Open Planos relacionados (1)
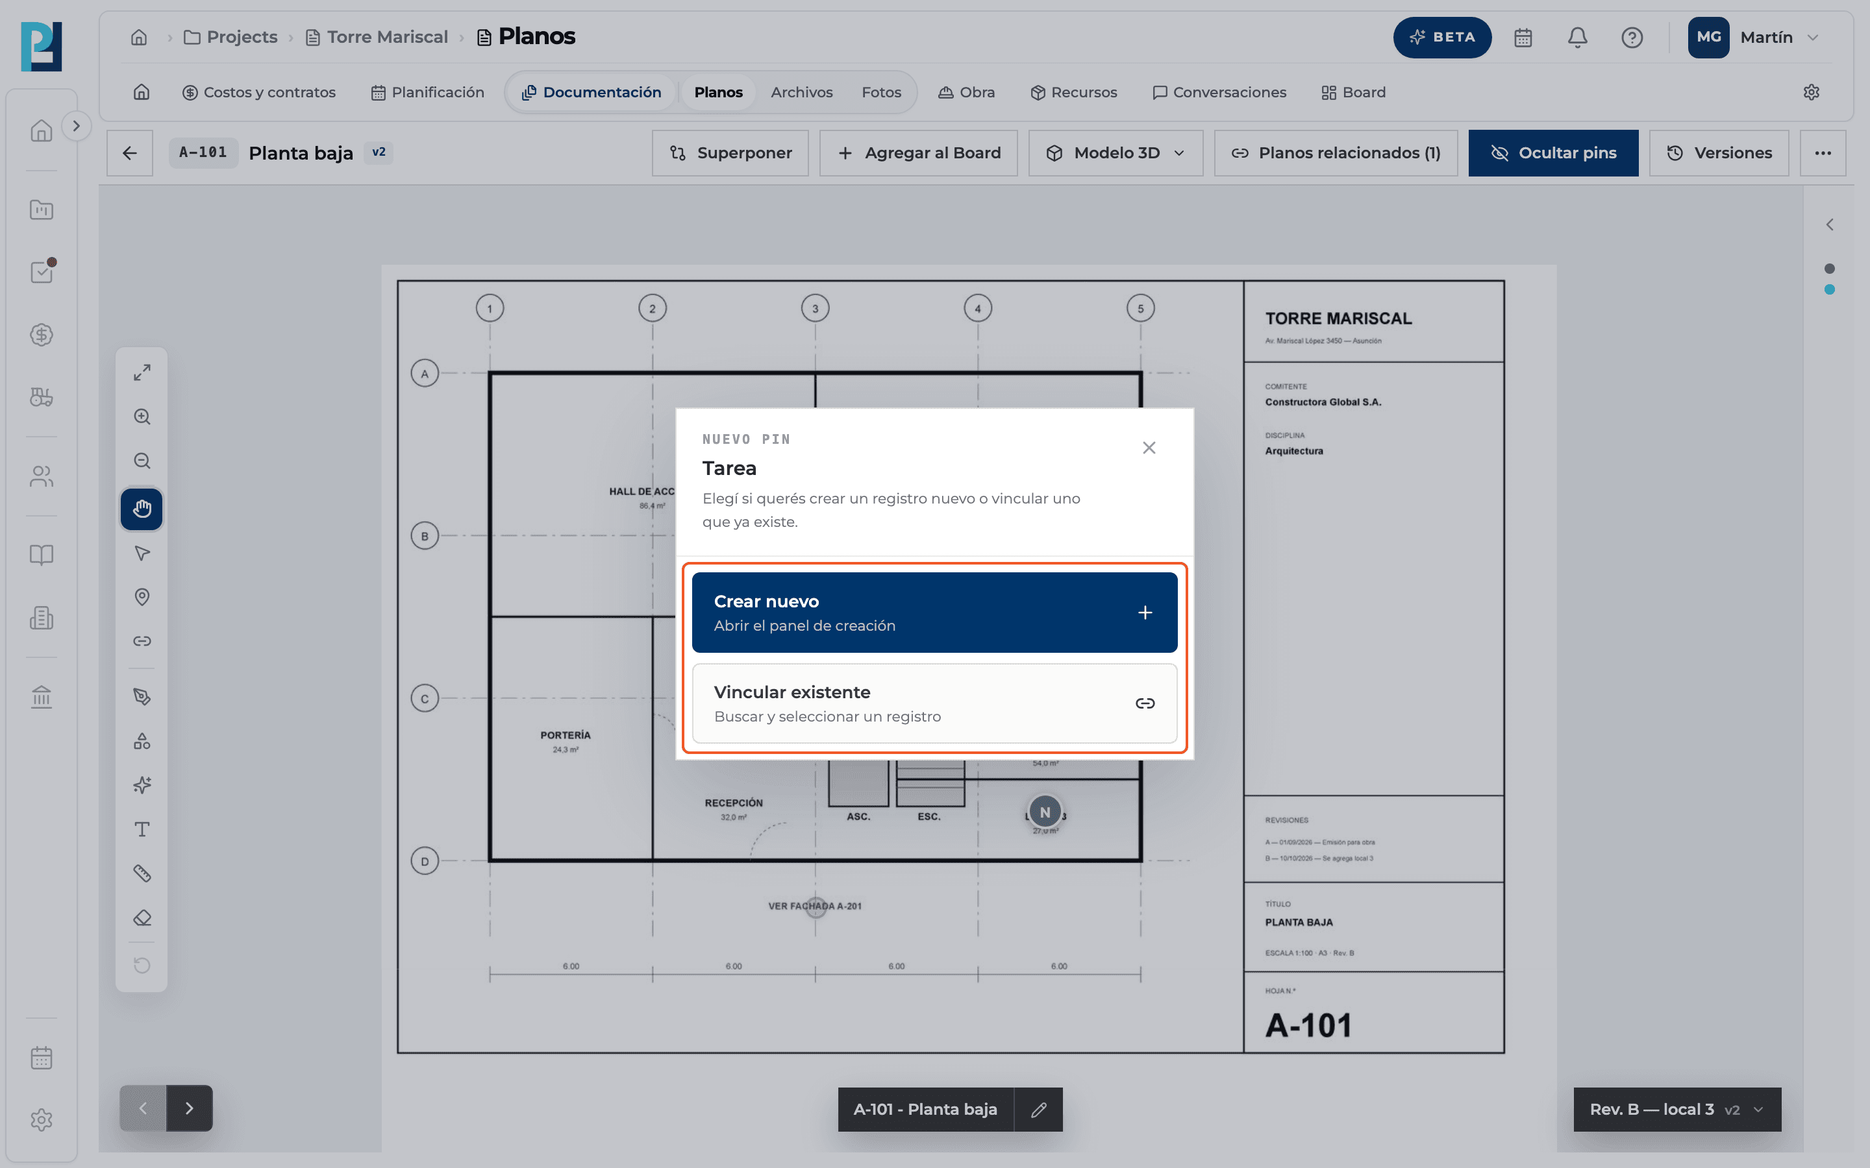 (1335, 153)
